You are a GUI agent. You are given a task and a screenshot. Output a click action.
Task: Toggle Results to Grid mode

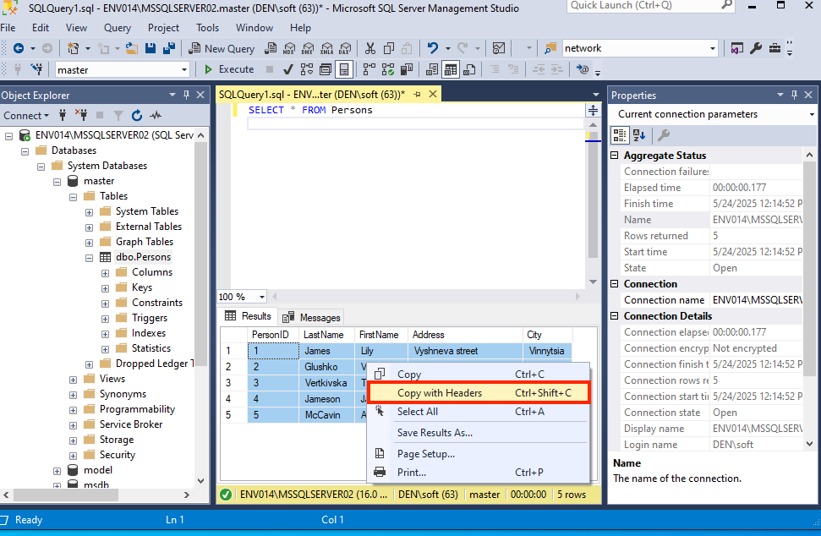[451, 69]
